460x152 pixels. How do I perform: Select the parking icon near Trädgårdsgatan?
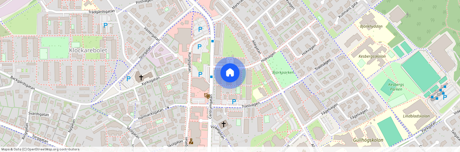click(105, 25)
